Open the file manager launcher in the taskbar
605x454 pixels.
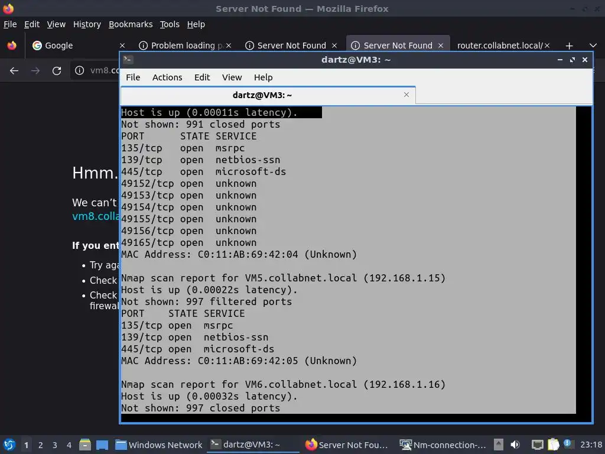pyautogui.click(x=85, y=445)
